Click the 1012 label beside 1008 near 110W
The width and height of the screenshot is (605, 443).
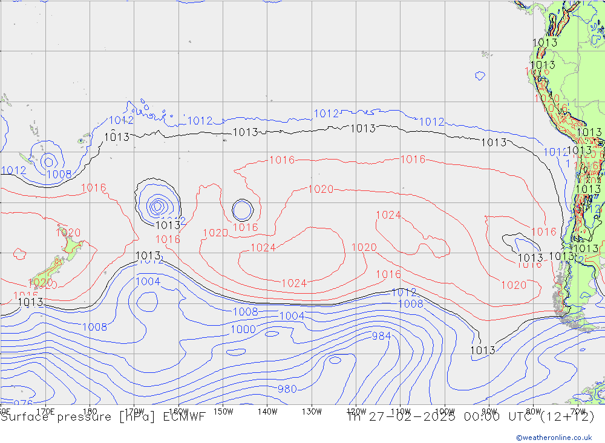click(404, 293)
